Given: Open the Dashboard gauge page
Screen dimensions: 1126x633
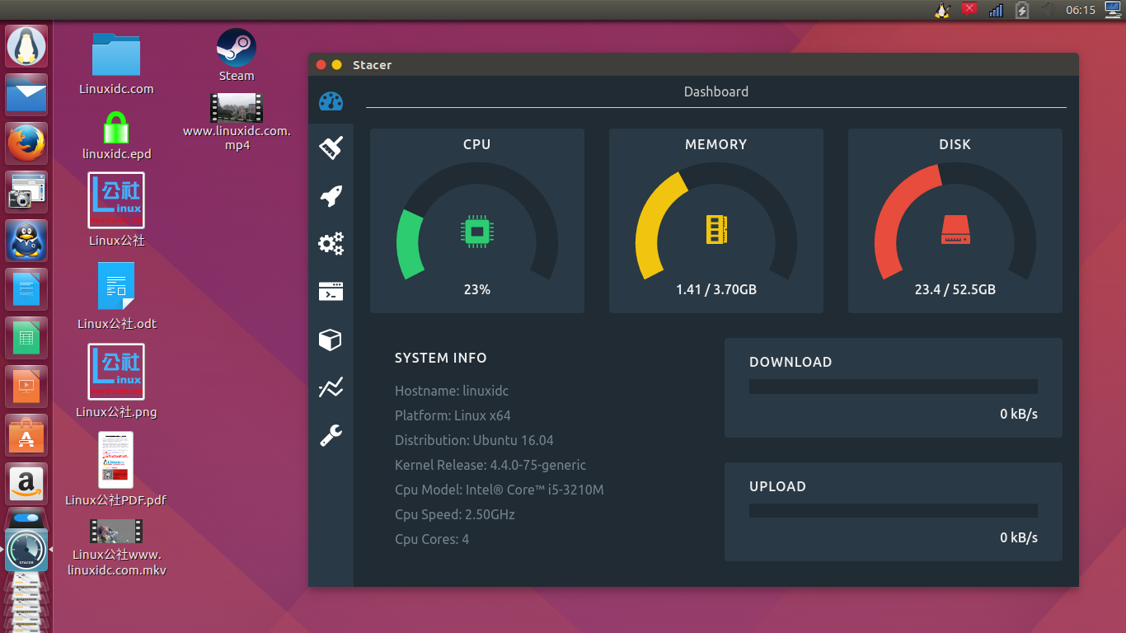Looking at the screenshot, I should [331, 101].
